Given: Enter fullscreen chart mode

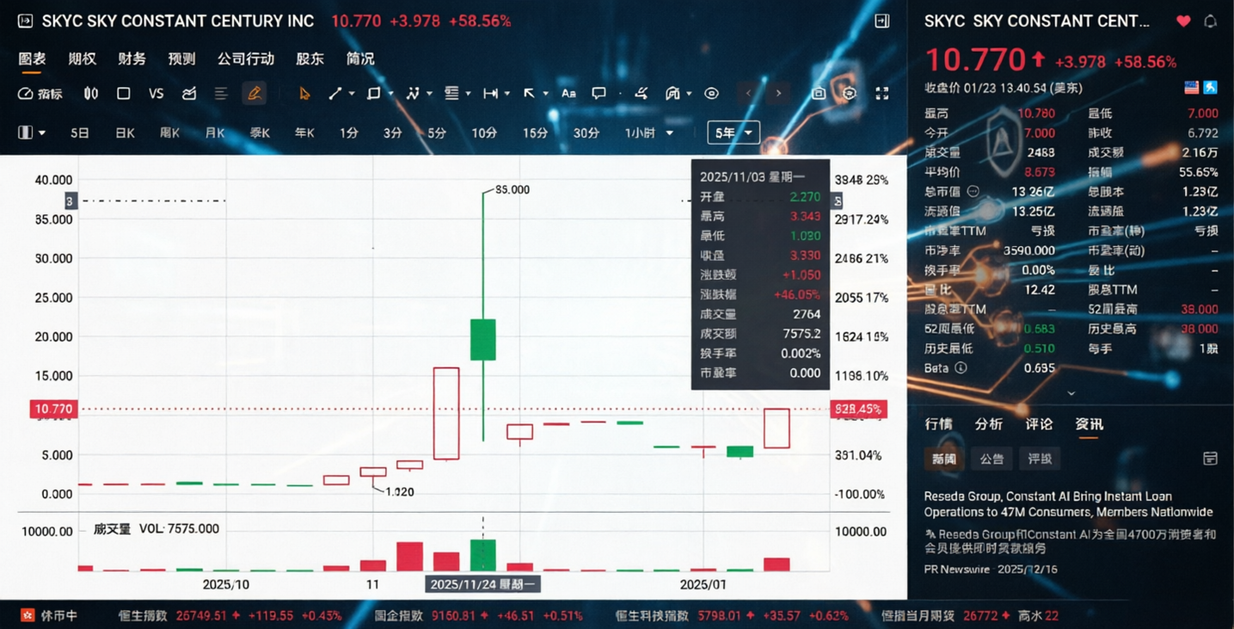Looking at the screenshot, I should point(881,94).
